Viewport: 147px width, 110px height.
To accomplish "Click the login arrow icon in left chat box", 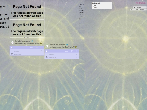I will tap(42, 51).
